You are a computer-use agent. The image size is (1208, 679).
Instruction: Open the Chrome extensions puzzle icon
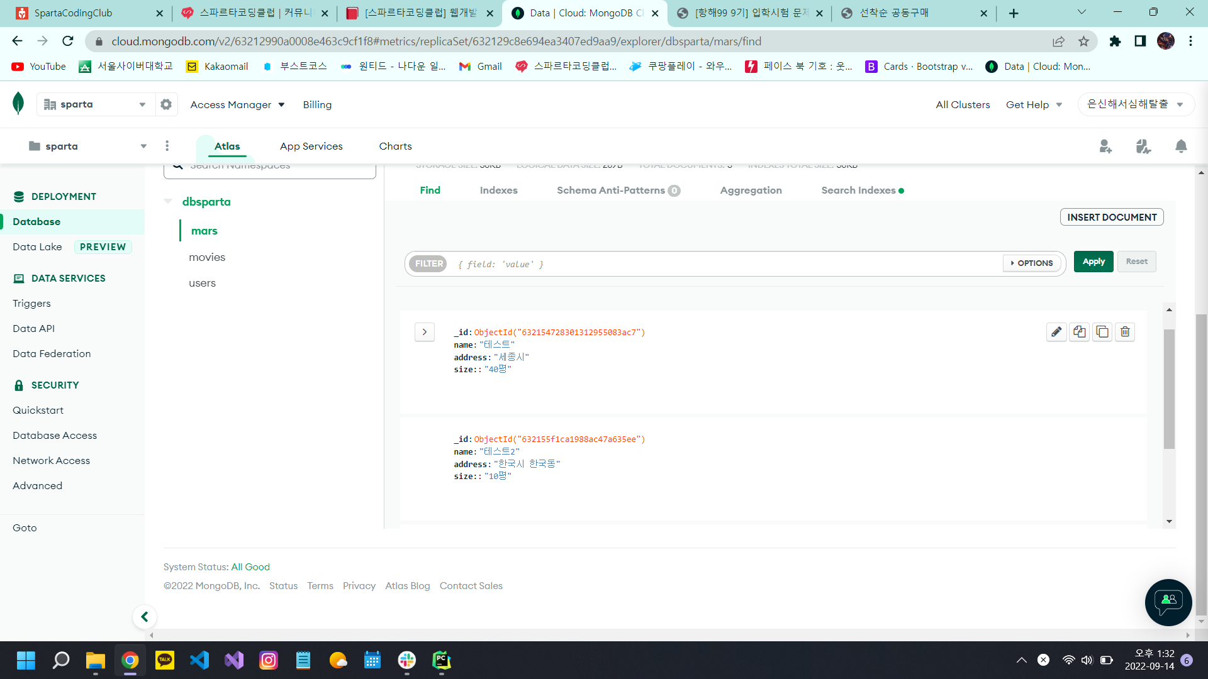(1115, 41)
